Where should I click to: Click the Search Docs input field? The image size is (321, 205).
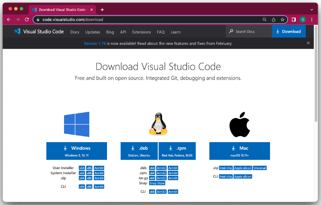coord(249,31)
